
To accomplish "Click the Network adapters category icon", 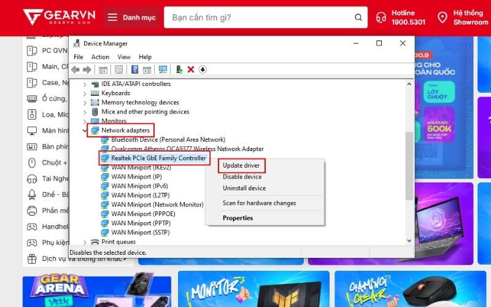I will click(x=95, y=130).
